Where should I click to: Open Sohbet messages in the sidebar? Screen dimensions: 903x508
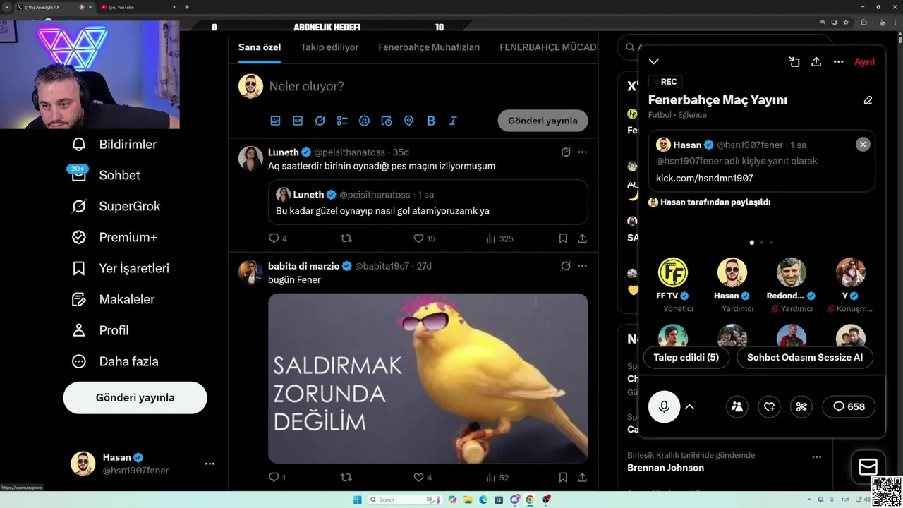106,175
